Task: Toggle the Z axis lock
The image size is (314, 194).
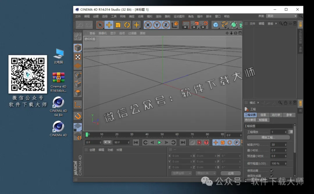Action: pos(166,25)
